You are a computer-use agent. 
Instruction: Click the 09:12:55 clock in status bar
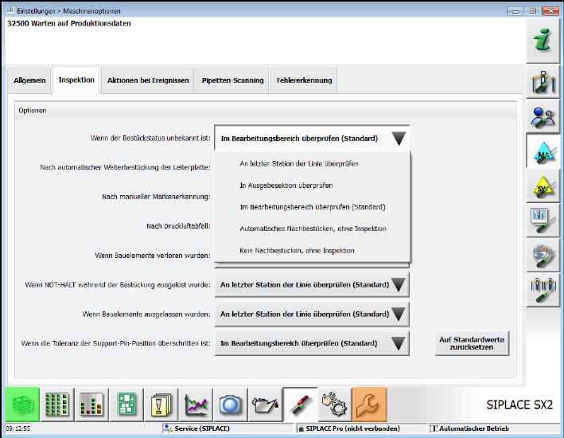[18, 428]
